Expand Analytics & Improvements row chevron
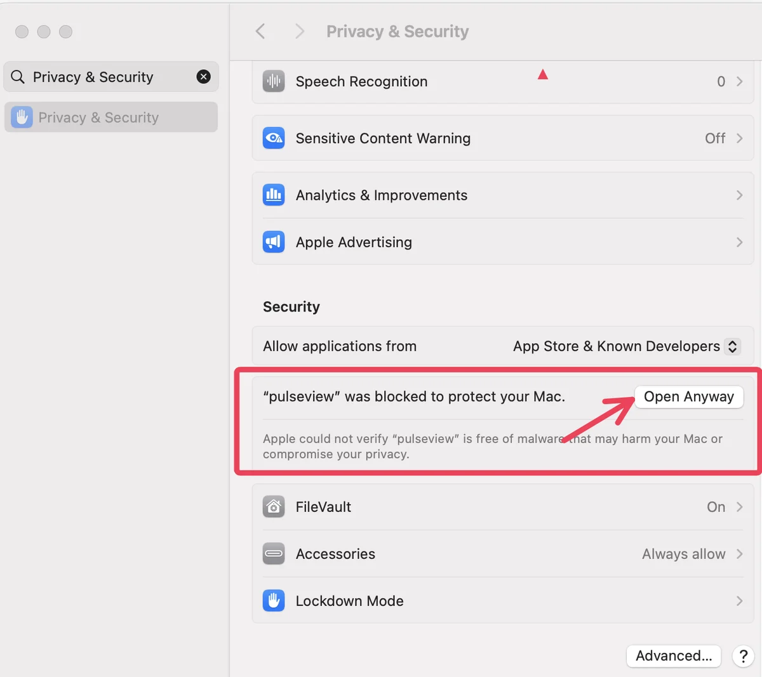 pyautogui.click(x=740, y=195)
